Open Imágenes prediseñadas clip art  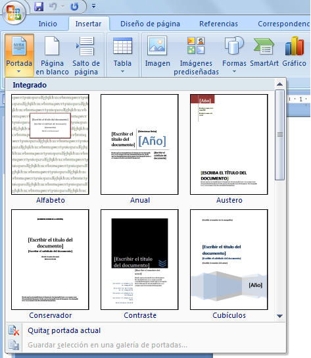click(196, 55)
